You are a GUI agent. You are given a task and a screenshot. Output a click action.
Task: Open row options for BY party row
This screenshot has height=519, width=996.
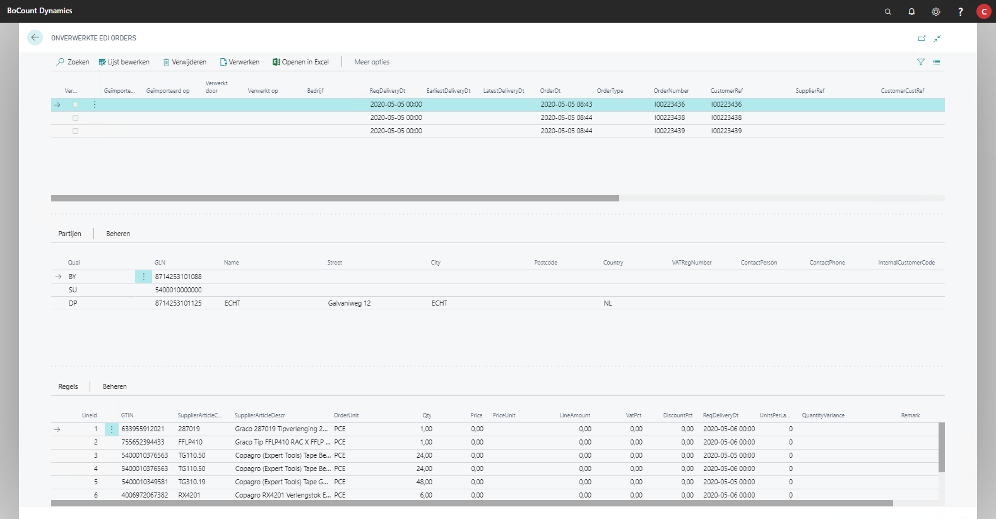point(143,277)
